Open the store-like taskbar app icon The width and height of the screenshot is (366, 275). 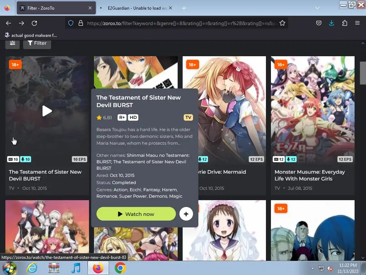[54, 268]
